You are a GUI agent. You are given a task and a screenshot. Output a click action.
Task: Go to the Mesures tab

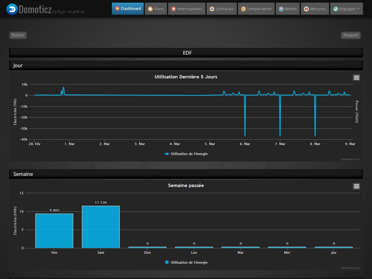[315, 9]
